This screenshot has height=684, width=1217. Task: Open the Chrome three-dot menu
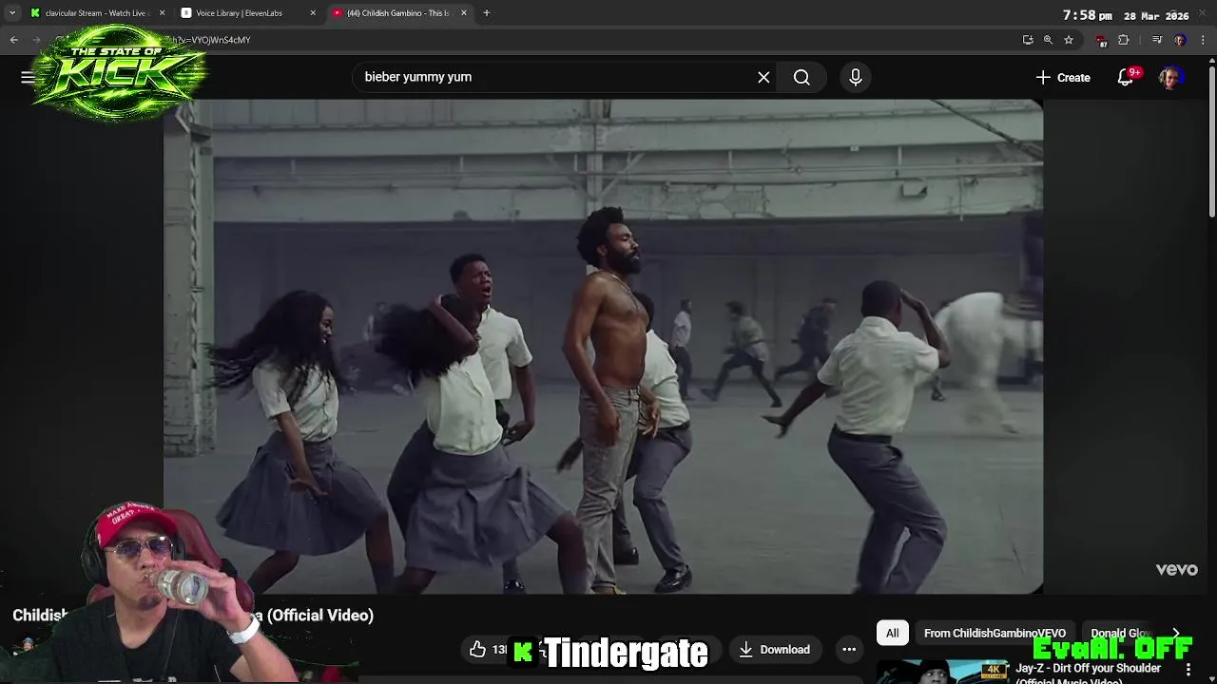1203,40
